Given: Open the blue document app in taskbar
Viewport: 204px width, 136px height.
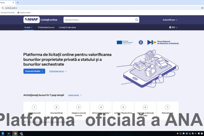Looking at the screenshot, I should [x=3, y=133].
